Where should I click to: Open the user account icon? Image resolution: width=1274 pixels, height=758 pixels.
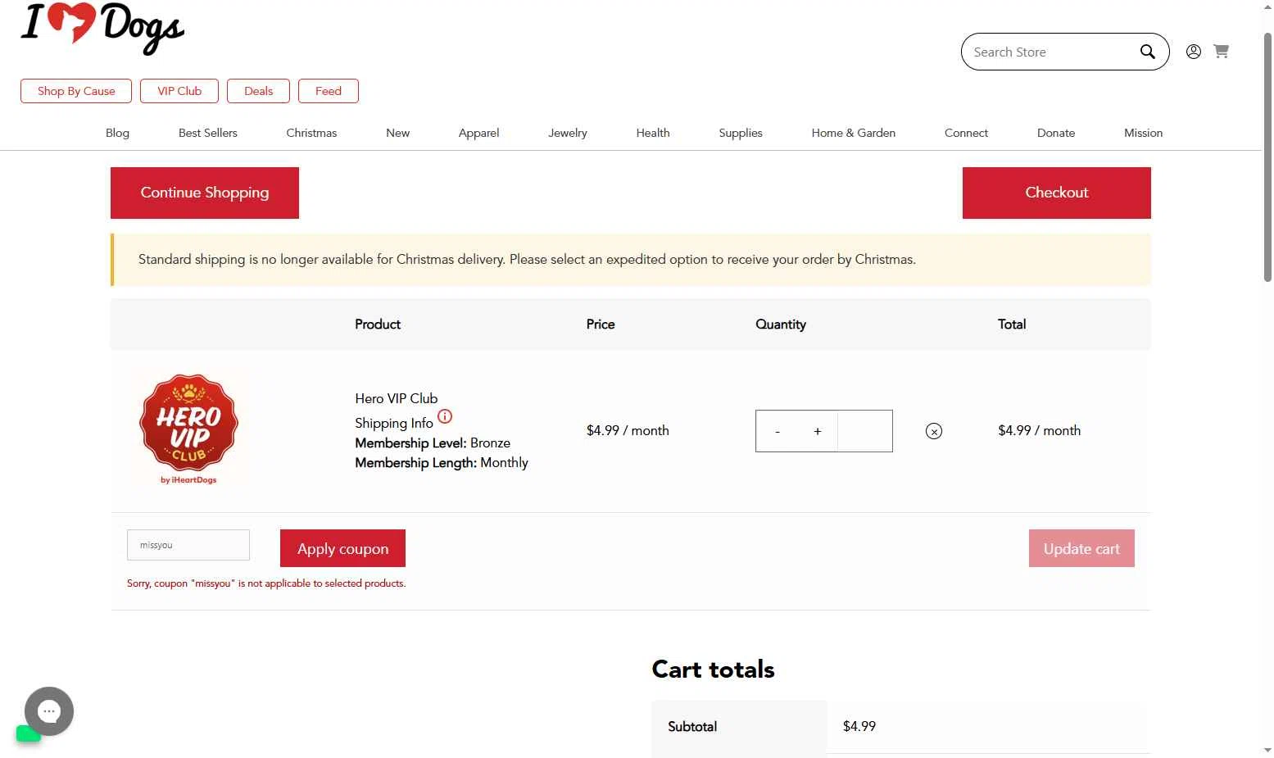pyautogui.click(x=1194, y=52)
